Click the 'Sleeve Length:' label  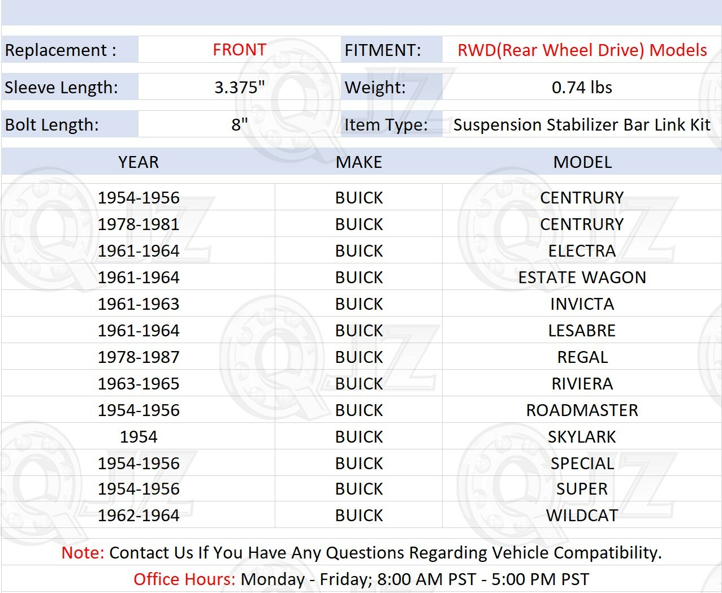tap(61, 87)
